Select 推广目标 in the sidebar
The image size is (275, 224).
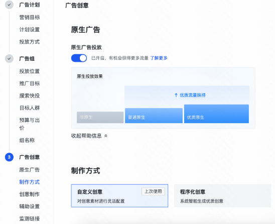[x=30, y=83]
